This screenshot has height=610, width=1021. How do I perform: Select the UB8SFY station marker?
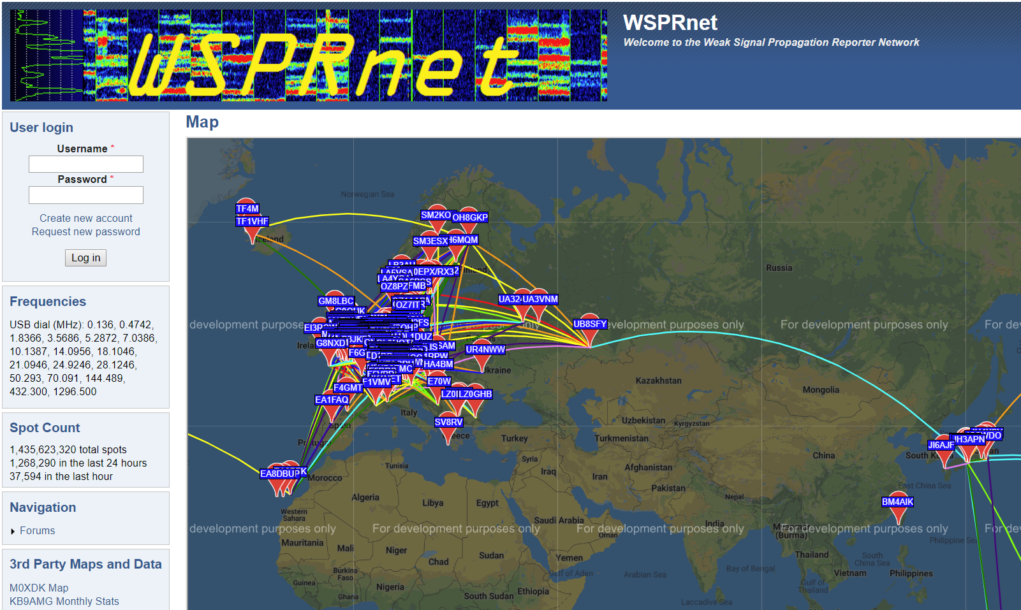(x=590, y=324)
